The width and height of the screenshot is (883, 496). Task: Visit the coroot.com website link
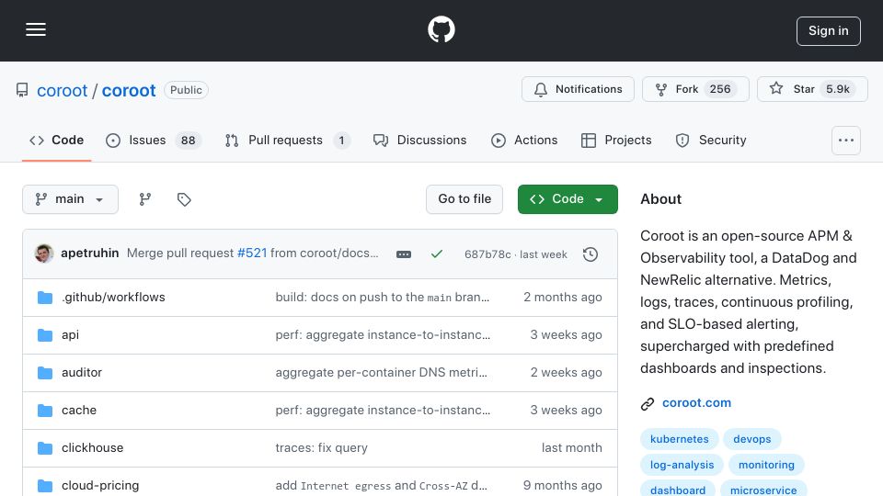coord(696,402)
